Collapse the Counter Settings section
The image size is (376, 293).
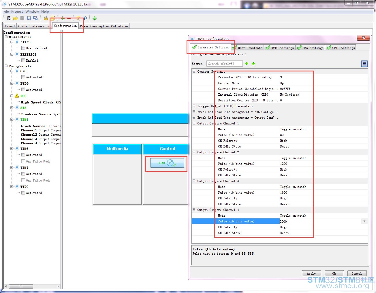[x=194, y=71]
